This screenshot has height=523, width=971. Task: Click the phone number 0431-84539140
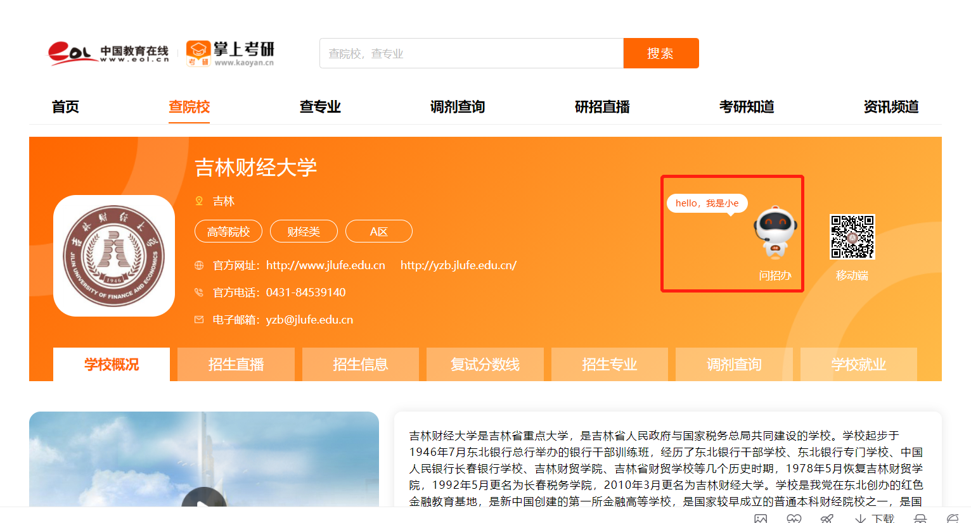pyautogui.click(x=306, y=293)
